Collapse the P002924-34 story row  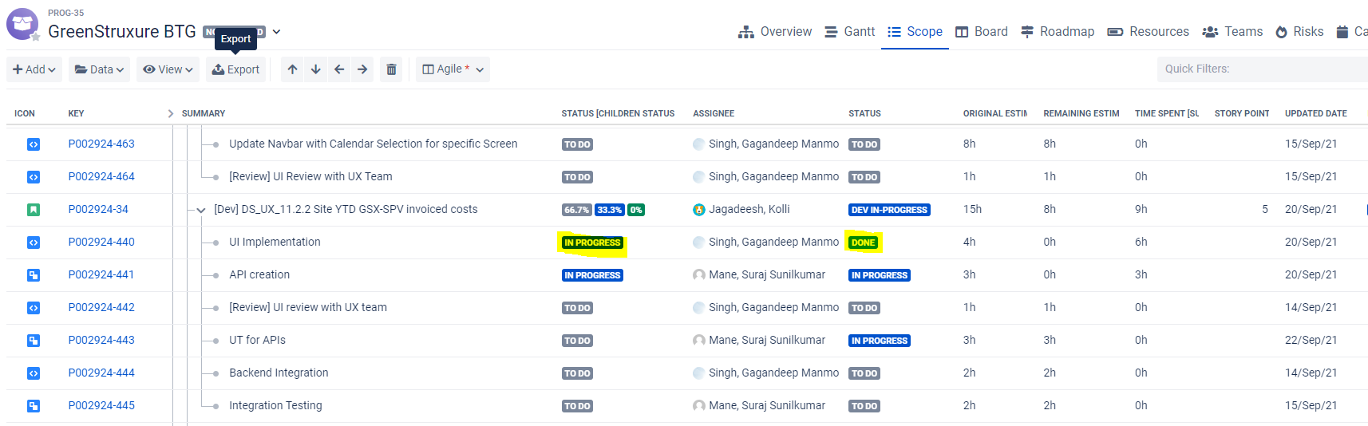201,211
